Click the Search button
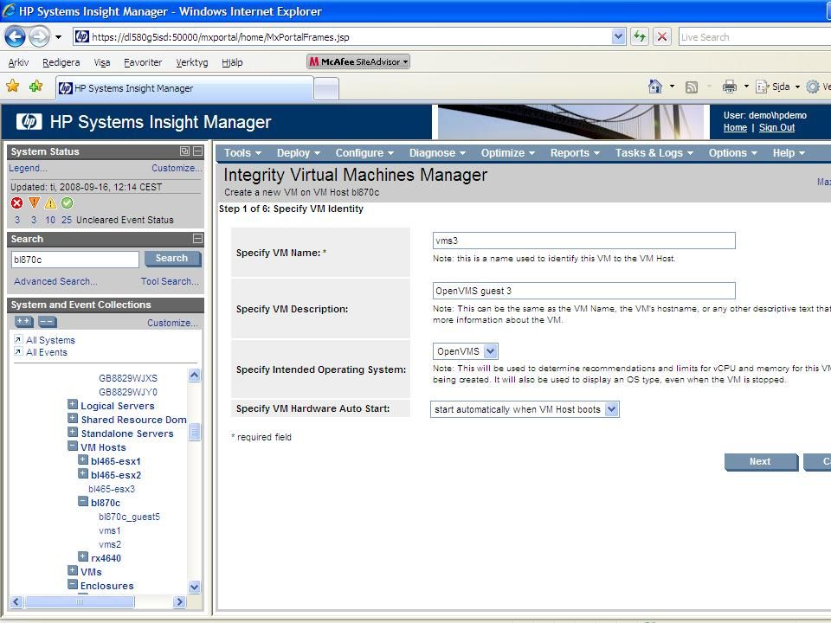The width and height of the screenshot is (831, 623). 172,259
